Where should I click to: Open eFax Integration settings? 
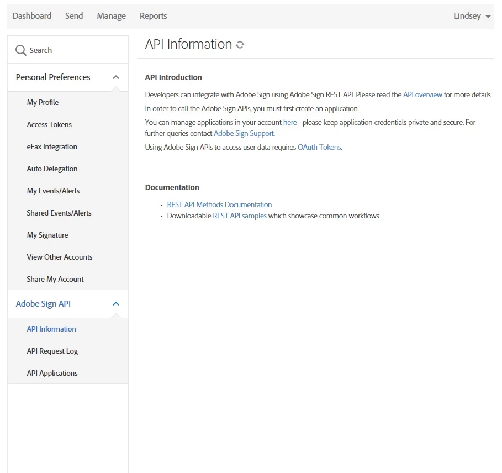pyautogui.click(x=52, y=146)
